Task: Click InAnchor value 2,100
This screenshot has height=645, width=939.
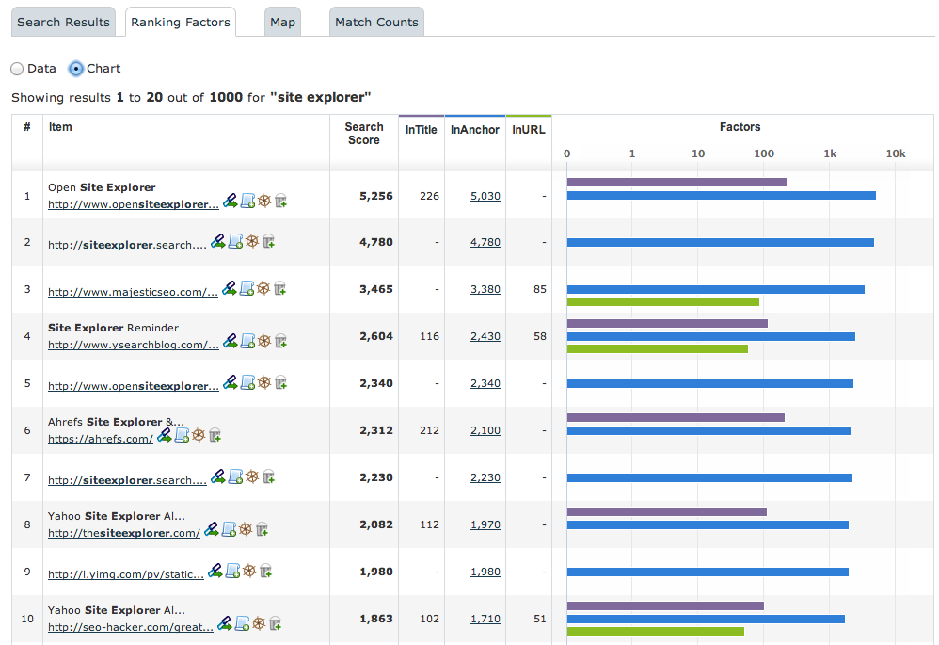Action: (x=485, y=430)
